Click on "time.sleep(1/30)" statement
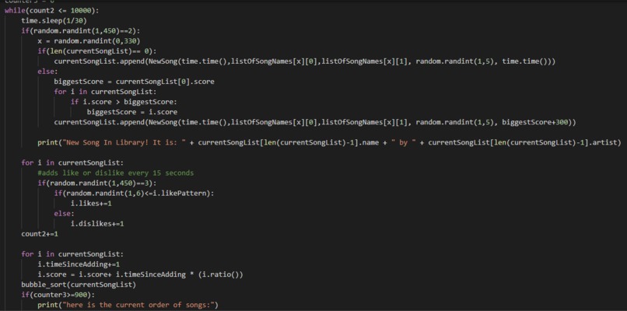627x311 pixels. coord(54,21)
